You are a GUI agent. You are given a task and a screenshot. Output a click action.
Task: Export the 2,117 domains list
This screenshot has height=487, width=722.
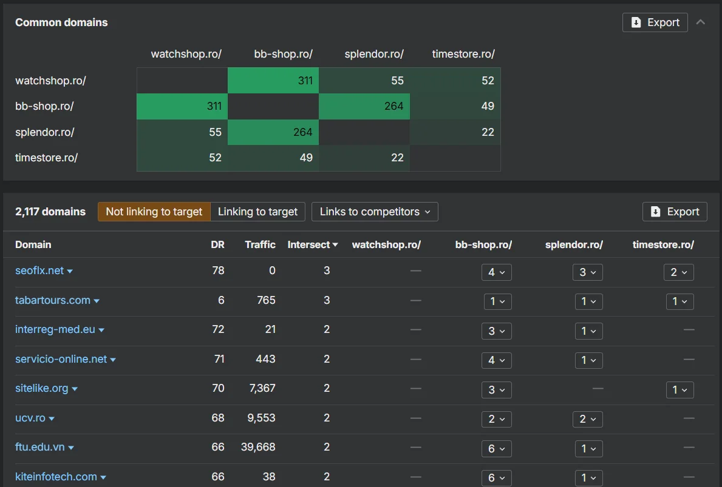click(x=675, y=212)
